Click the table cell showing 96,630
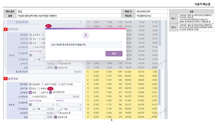This screenshot has width=217, height=122. tap(128, 113)
